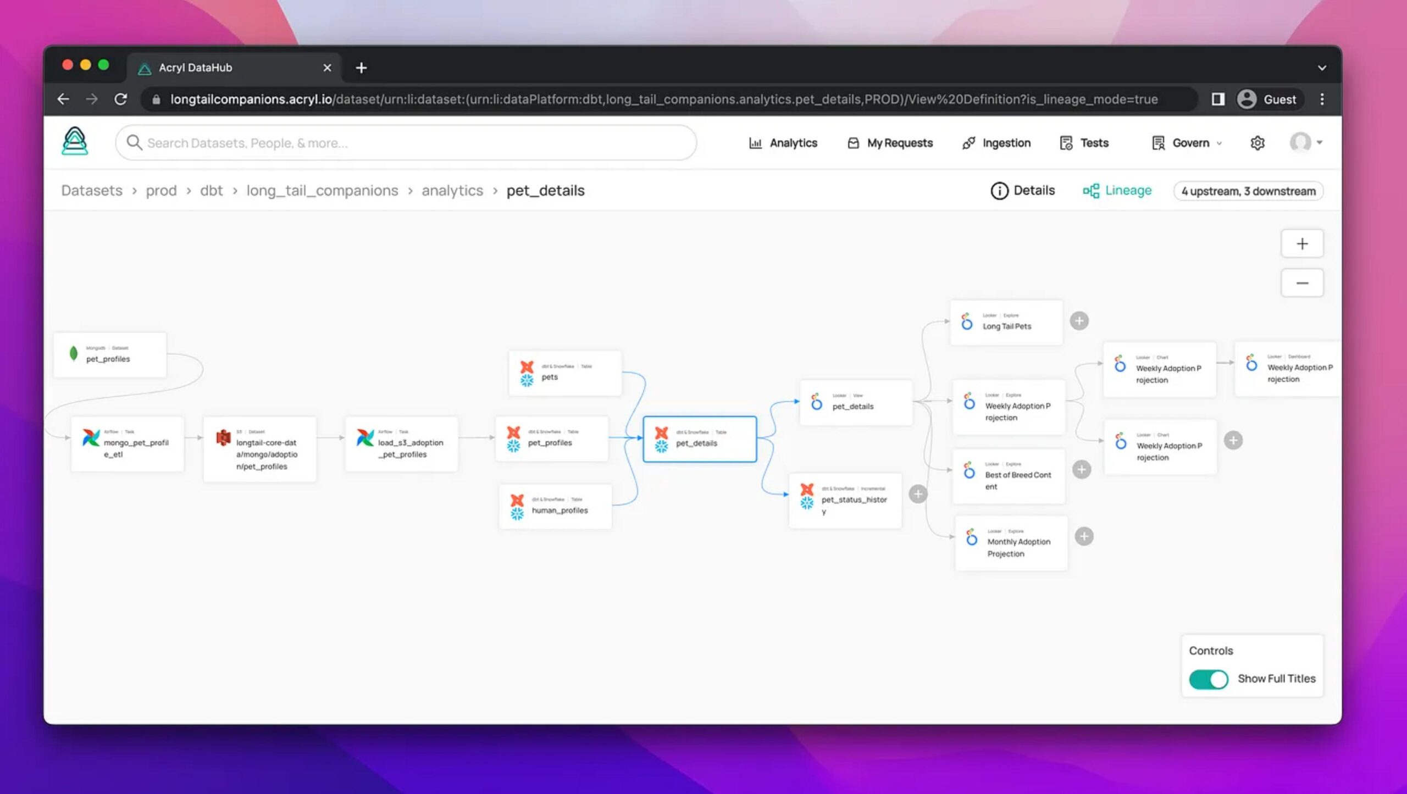Navigate to long_tail_companions breadcrumb
Viewport: 1407px width, 794px height.
(x=322, y=191)
